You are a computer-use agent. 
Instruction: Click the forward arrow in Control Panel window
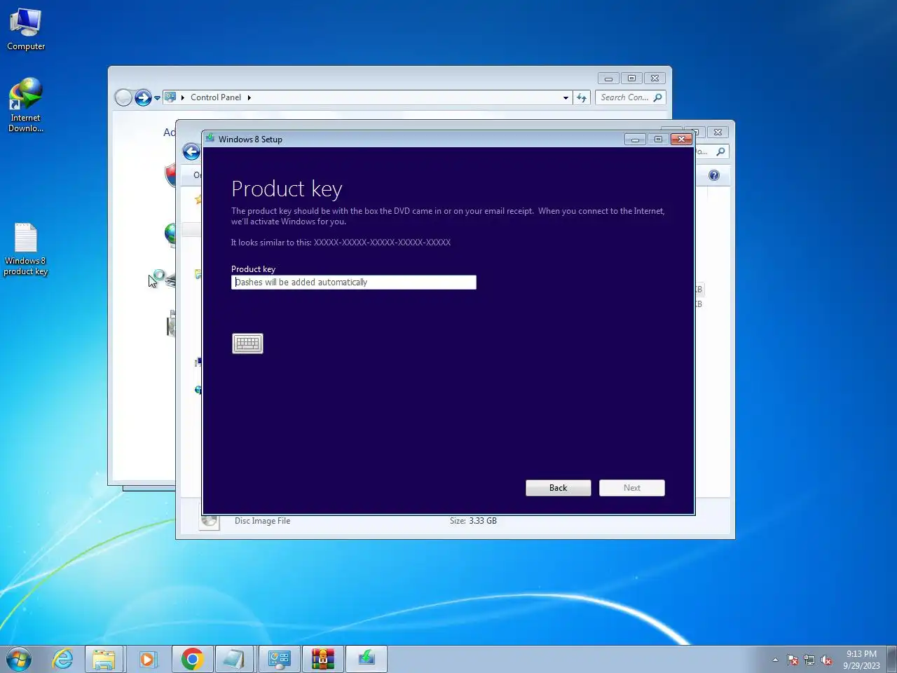143,97
